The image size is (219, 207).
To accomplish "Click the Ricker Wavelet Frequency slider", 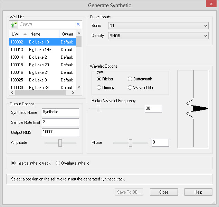I will (x=98, y=109).
